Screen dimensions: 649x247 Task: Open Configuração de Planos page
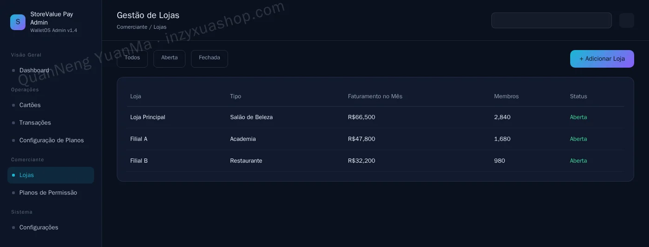coord(51,140)
